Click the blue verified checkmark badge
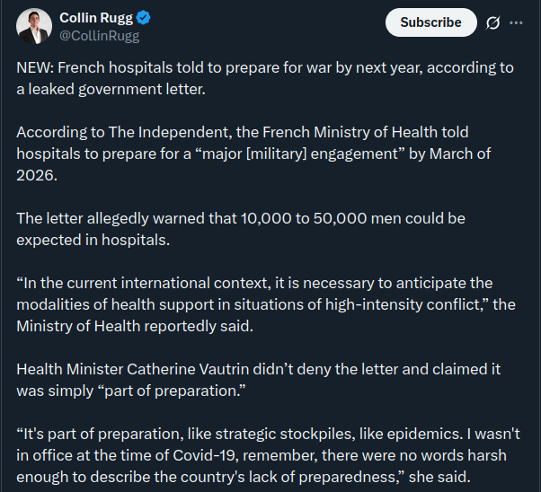This screenshot has width=541, height=492. (141, 18)
